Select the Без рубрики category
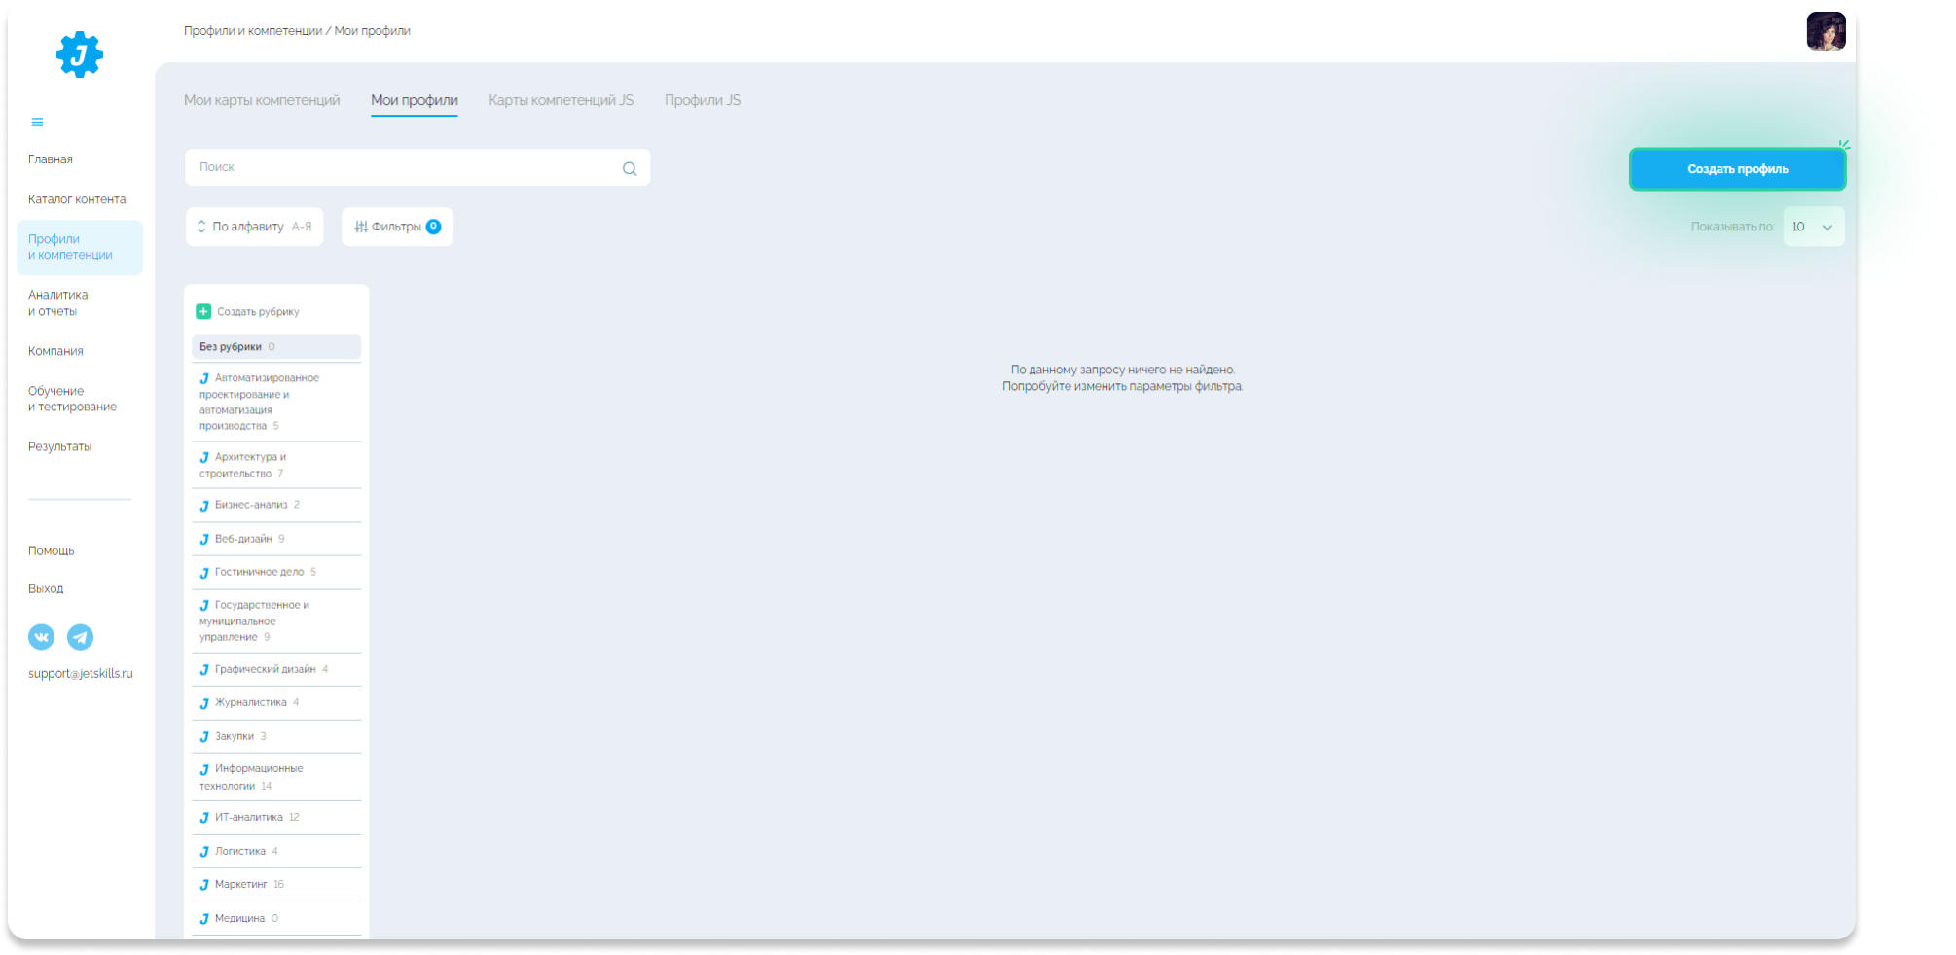Viewport: 1956px width, 955px height. (276, 347)
